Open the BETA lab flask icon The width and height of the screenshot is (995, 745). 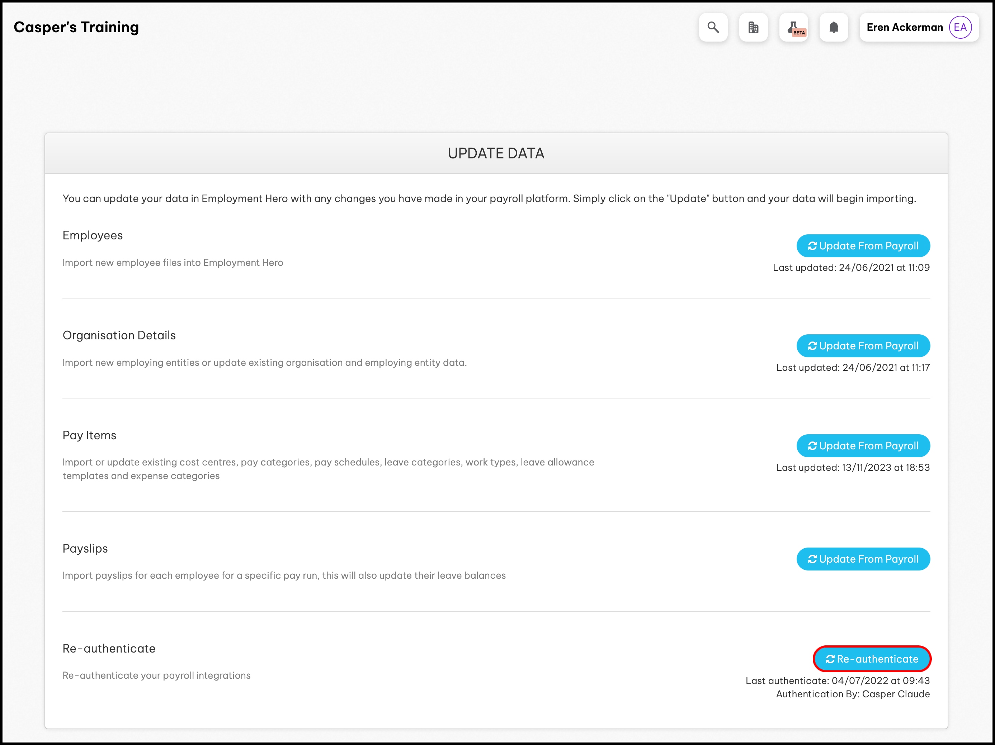pos(793,27)
